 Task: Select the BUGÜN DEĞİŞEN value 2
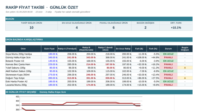(x=145, y=28)
